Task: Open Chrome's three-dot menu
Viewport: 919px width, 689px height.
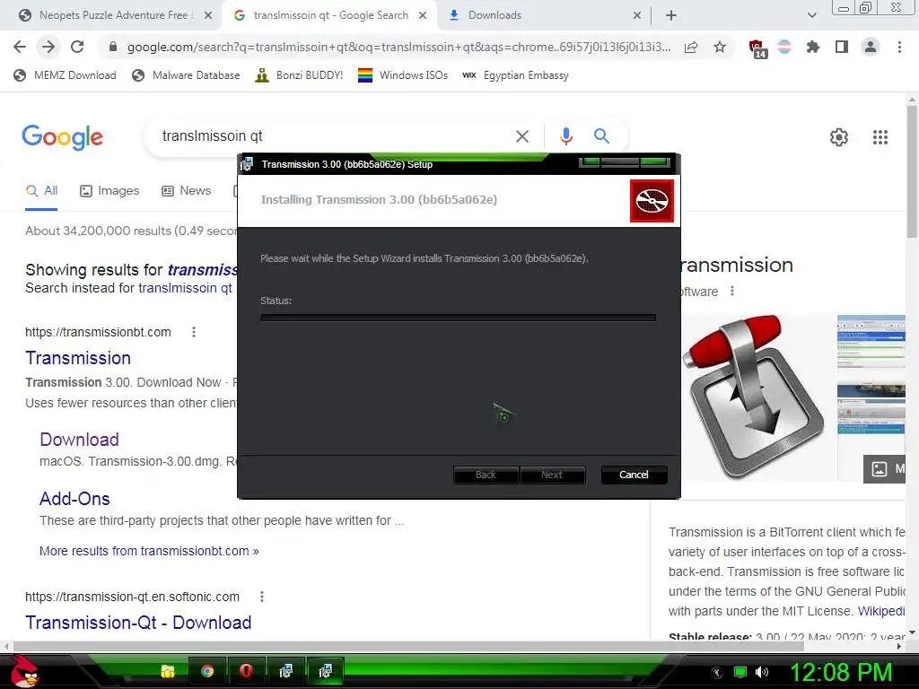Action: coord(899,47)
